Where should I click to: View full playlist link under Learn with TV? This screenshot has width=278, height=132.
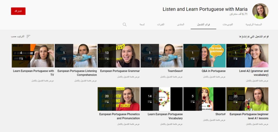43,81
